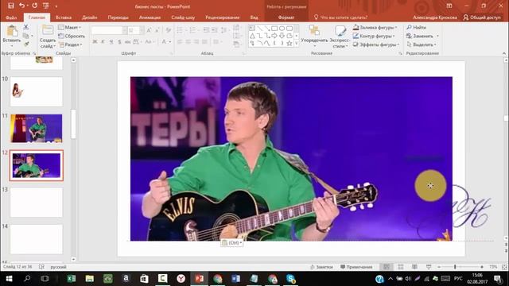Click 'Что вы хотите сделать?' search box
Viewport: 509px width, 286px height.
(x=341, y=17)
